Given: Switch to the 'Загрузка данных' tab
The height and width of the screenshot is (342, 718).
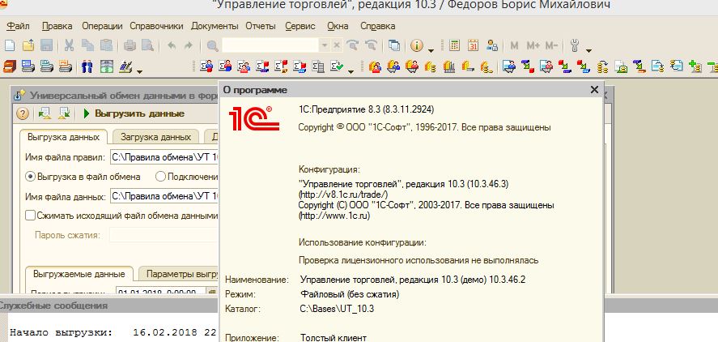Looking at the screenshot, I should click(x=155, y=137).
